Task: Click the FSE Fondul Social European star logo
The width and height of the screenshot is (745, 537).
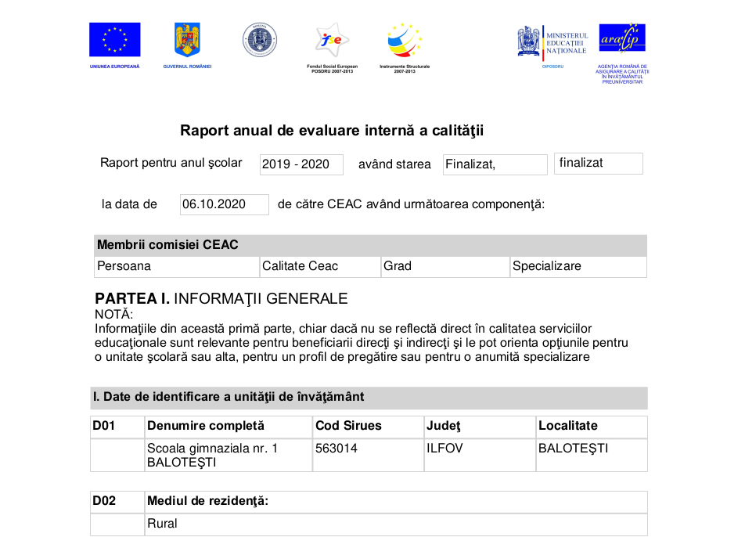Action: (332, 40)
